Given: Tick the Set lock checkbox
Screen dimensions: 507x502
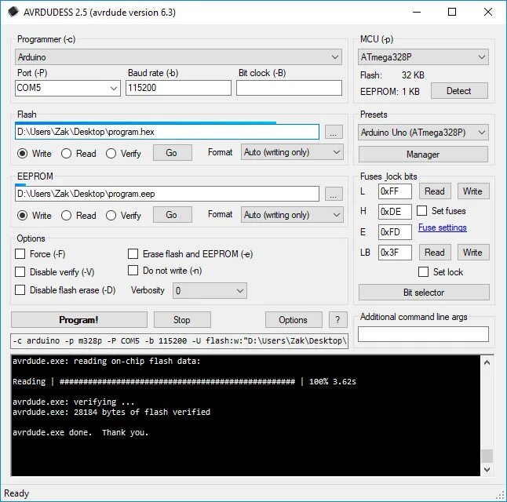Looking at the screenshot, I should pos(423,272).
